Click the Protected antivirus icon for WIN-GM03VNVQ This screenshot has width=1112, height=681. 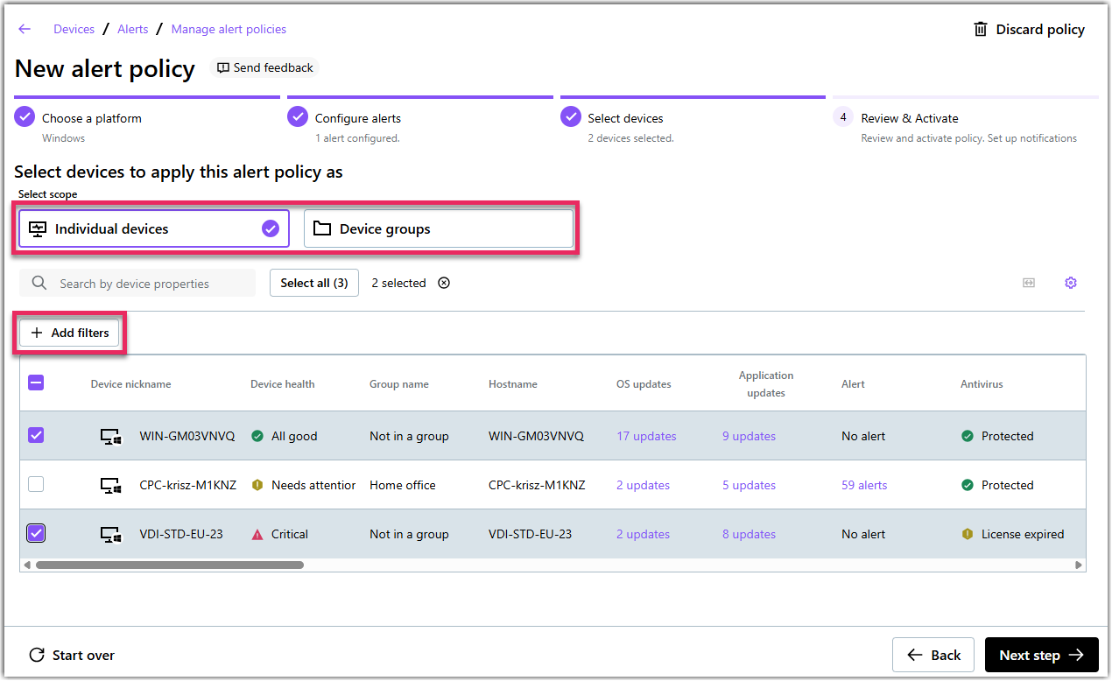click(x=968, y=436)
